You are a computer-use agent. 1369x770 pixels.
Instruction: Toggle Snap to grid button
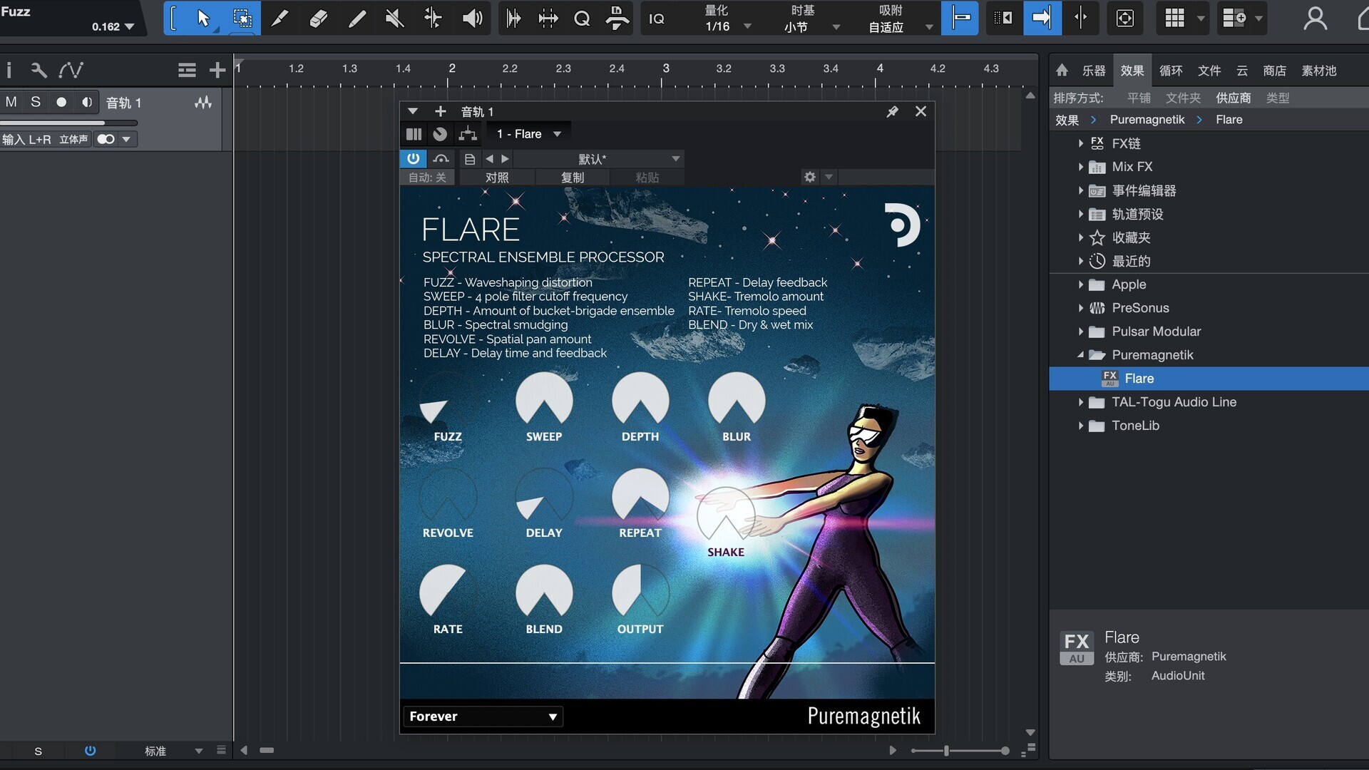[x=960, y=18]
